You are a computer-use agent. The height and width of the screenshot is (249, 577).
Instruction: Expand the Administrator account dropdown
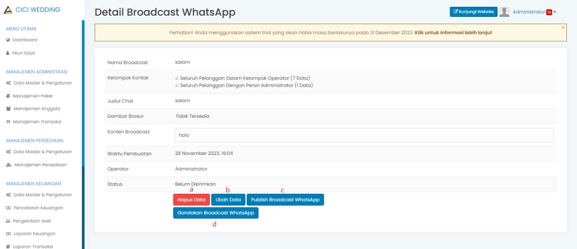coord(534,12)
